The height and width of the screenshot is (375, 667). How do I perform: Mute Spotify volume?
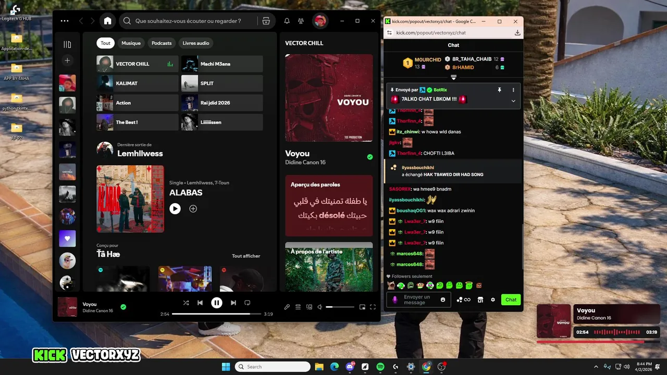pyautogui.click(x=320, y=307)
